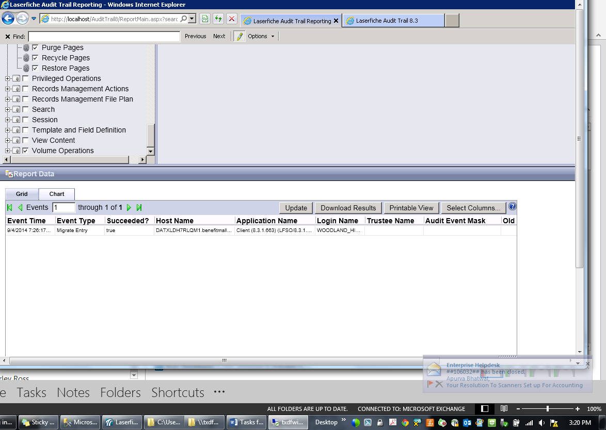This screenshot has width=606, height=430.
Task: Click the compatibility view icon beside address bar
Action: coord(205,19)
